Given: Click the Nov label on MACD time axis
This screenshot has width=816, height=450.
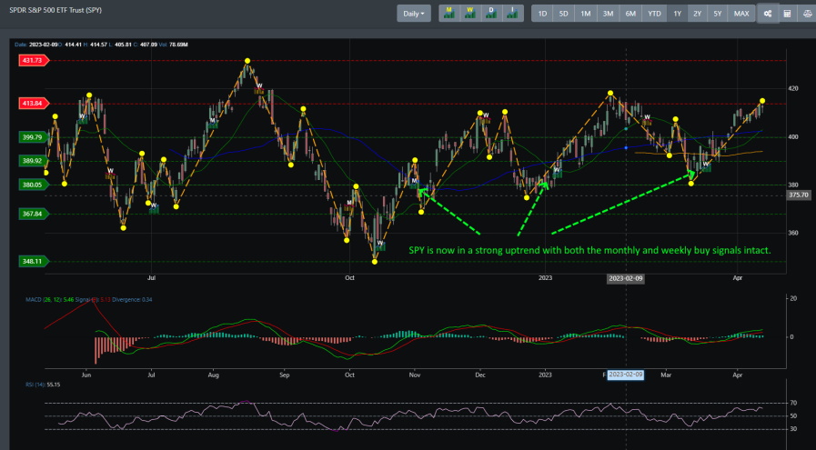Looking at the screenshot, I should [415, 375].
